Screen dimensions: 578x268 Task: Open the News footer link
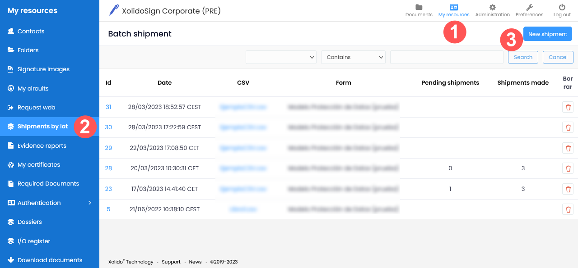click(x=196, y=262)
